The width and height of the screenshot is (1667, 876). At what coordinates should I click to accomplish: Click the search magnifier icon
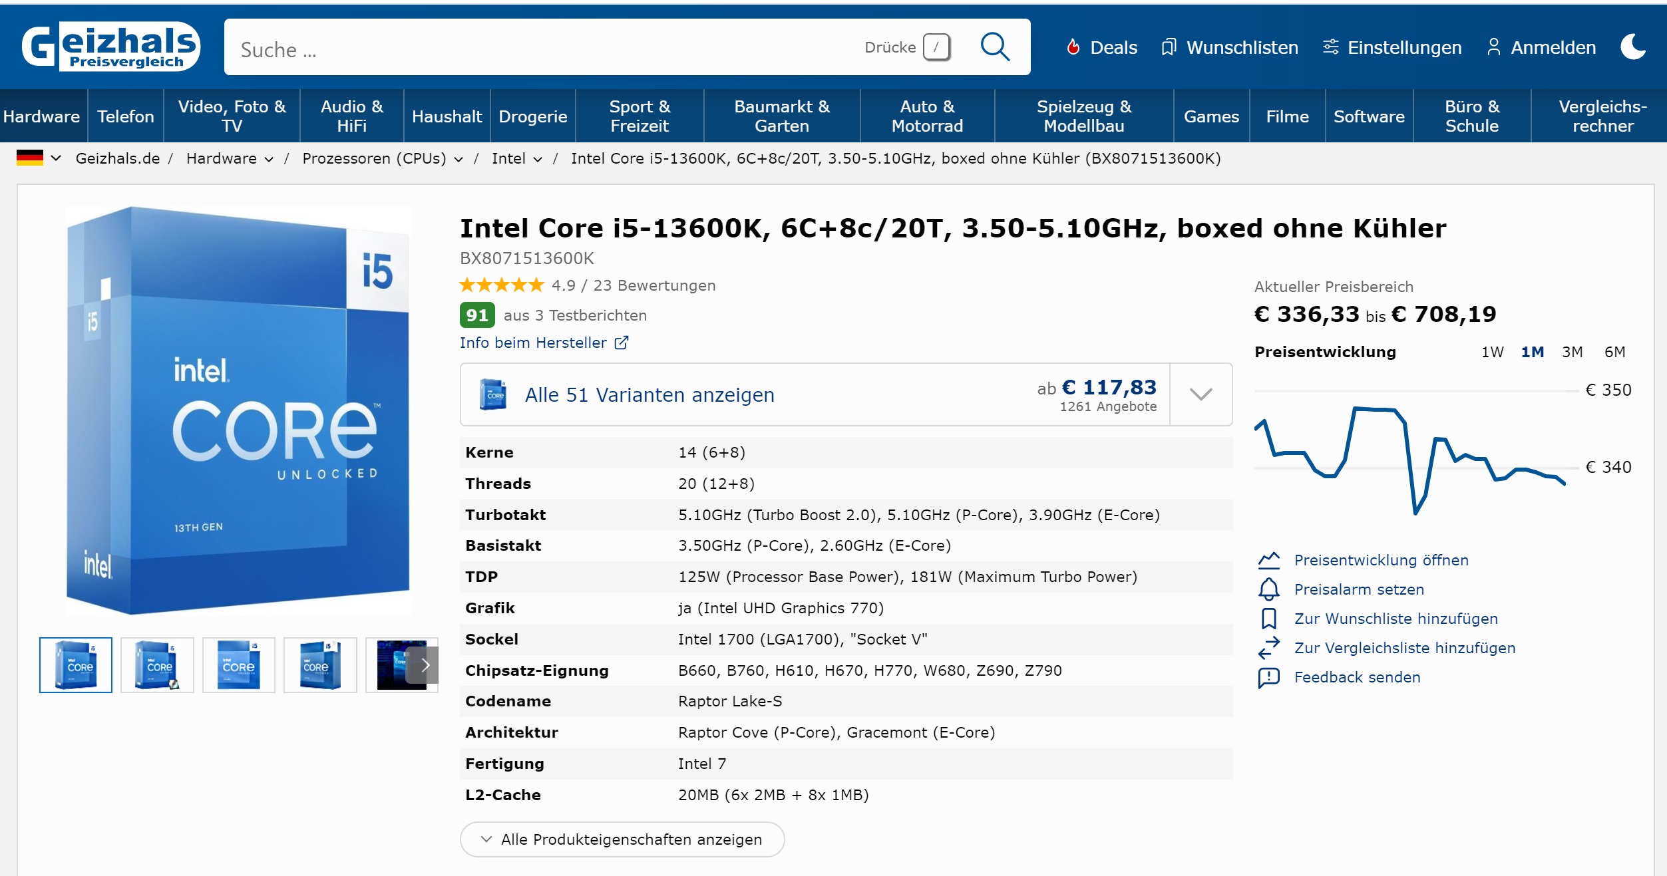click(x=994, y=47)
